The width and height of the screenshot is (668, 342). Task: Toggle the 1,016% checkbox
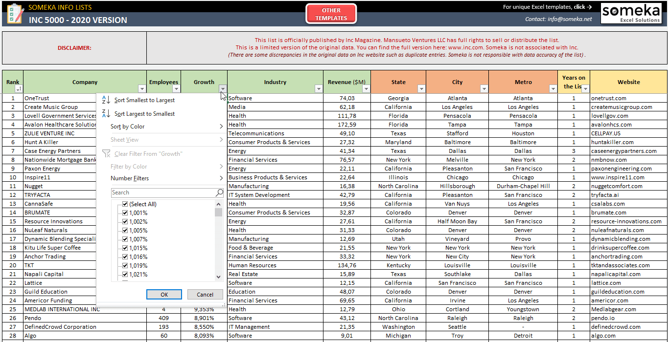[x=125, y=257]
